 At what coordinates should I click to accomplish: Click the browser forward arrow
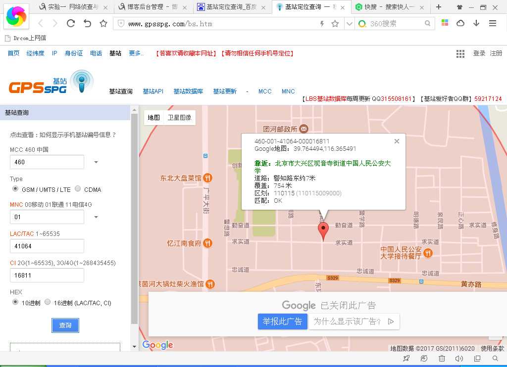pos(55,23)
